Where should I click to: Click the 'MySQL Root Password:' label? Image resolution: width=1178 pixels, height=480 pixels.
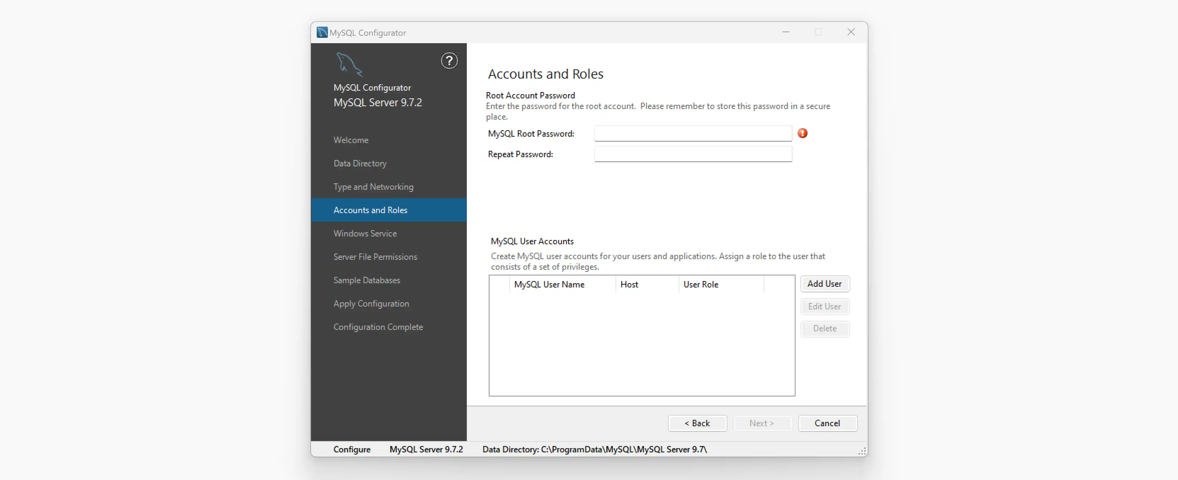(531, 133)
